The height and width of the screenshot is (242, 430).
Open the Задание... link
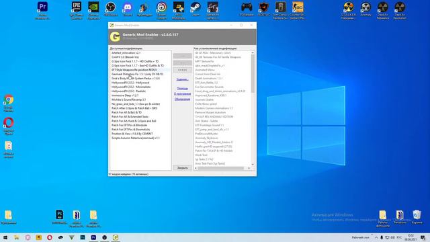[x=182, y=79]
